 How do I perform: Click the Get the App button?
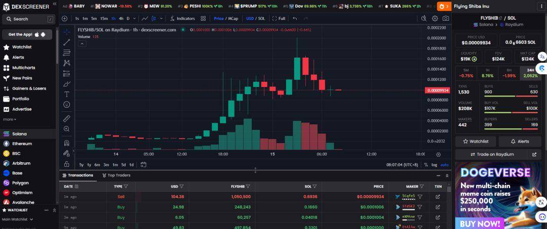point(27,34)
